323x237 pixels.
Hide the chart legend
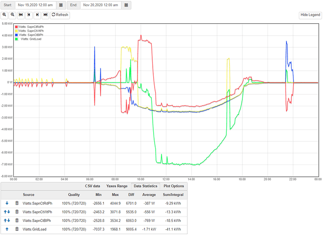pos(310,15)
